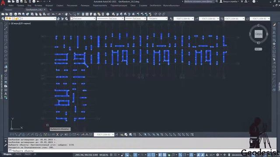Open the Файл menu
The height and width of the screenshot is (157, 280).
pos(10,6)
